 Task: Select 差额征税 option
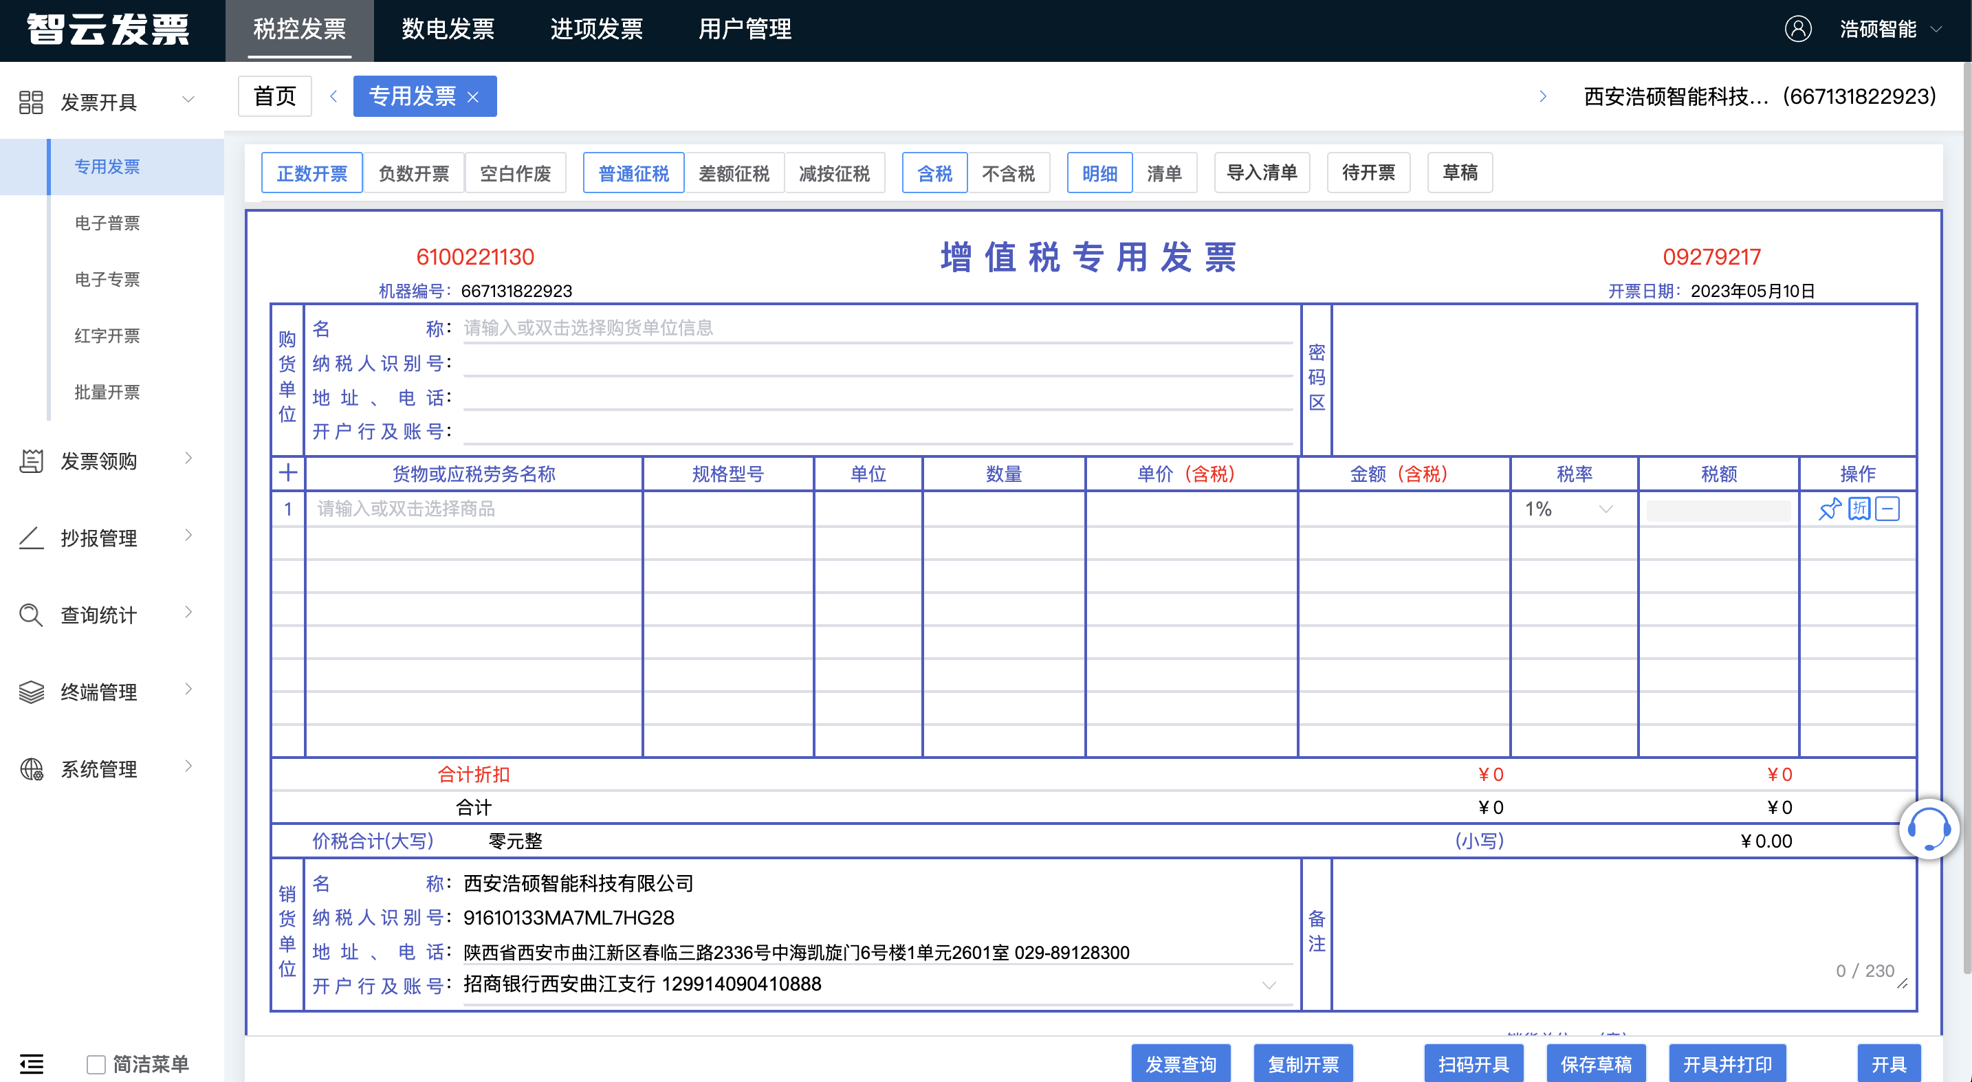[734, 173]
